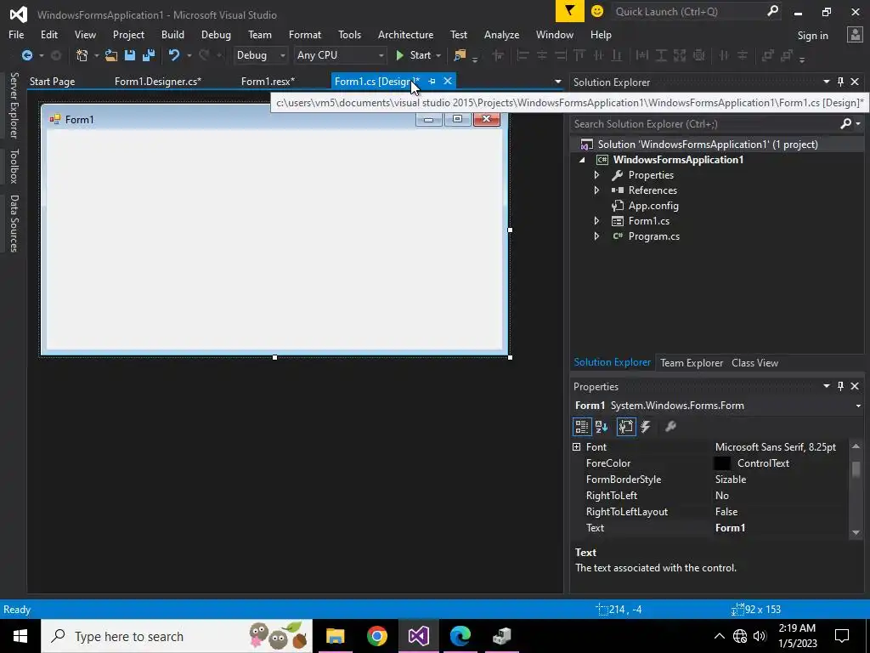Open the File menu

16,34
